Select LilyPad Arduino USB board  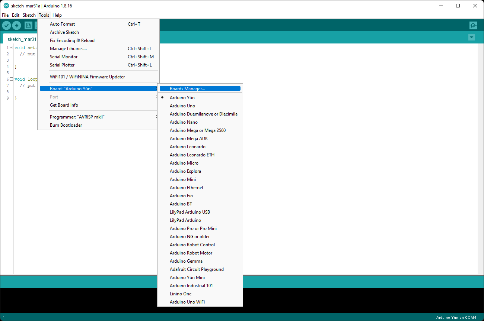[x=200, y=212]
